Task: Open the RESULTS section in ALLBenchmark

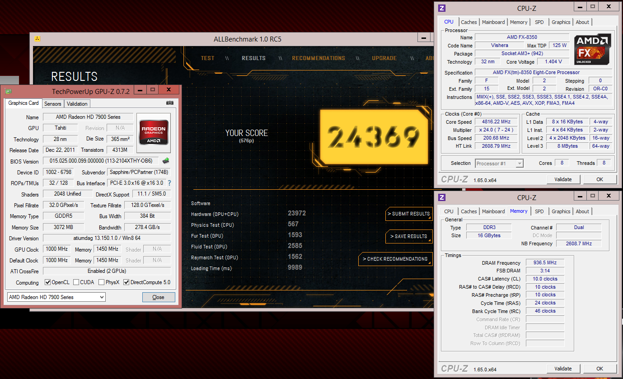Action: click(x=253, y=58)
